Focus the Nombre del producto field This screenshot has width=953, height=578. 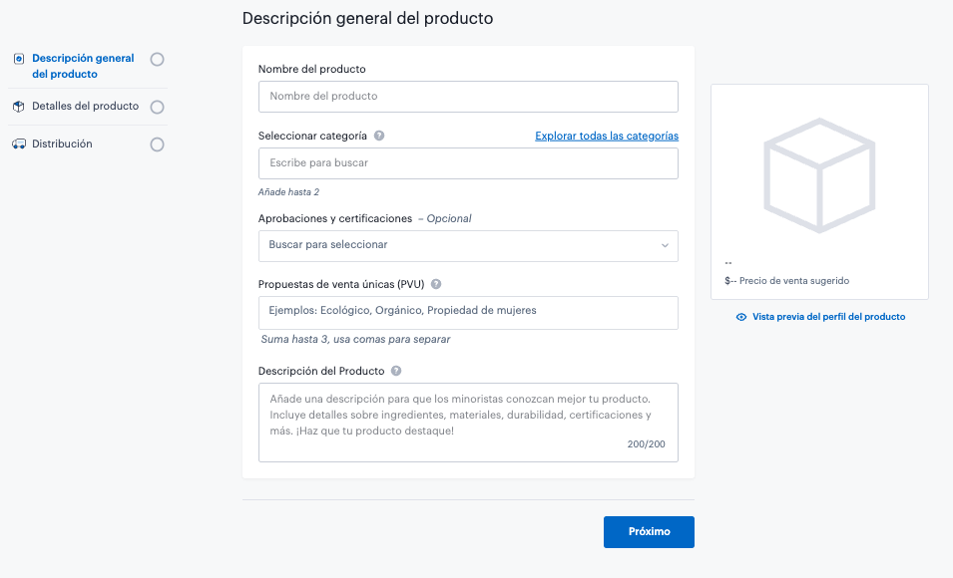[467, 97]
